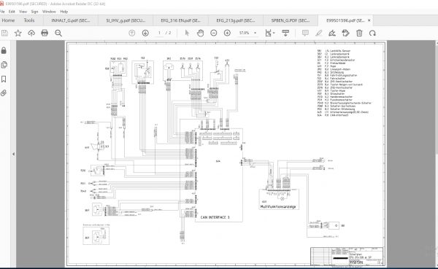This screenshot has width=438, height=269.
Task: Open the Edit menu
Action: click(12, 12)
